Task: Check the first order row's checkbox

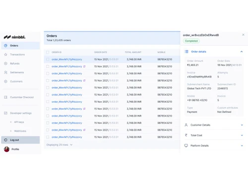Action: tap(48, 60)
